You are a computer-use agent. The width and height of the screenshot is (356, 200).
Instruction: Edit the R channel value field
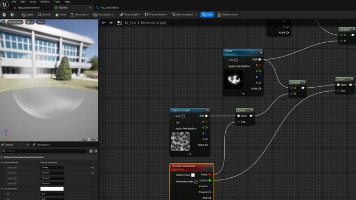52,194
